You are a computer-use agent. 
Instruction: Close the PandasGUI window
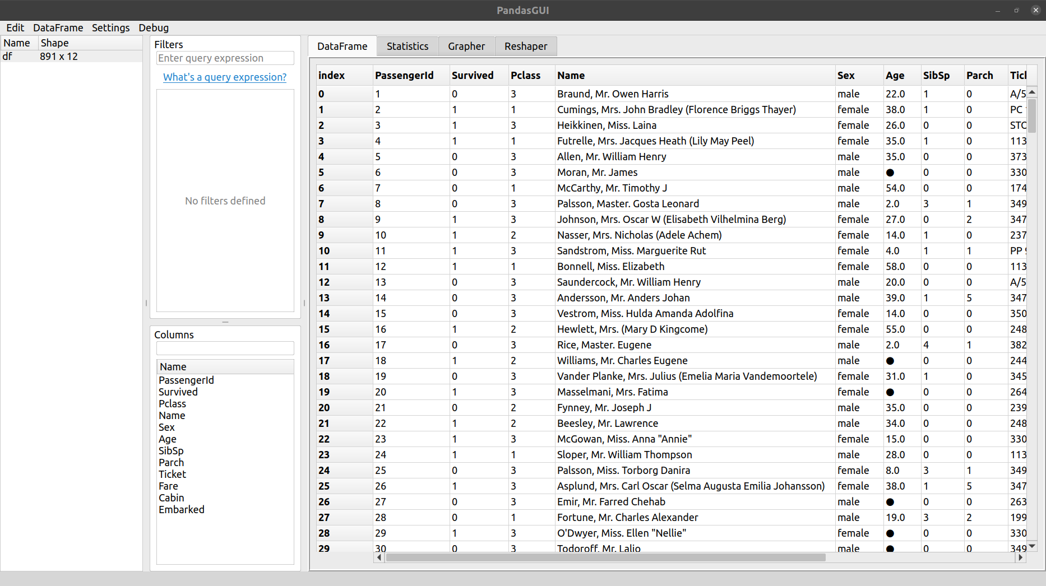pyautogui.click(x=1035, y=10)
